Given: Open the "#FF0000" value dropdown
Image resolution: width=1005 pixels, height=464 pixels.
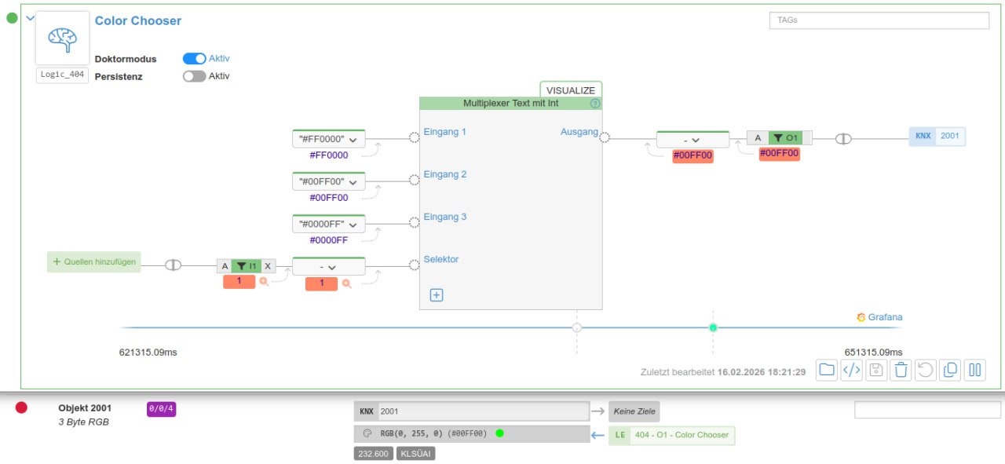Looking at the screenshot, I should pos(328,139).
